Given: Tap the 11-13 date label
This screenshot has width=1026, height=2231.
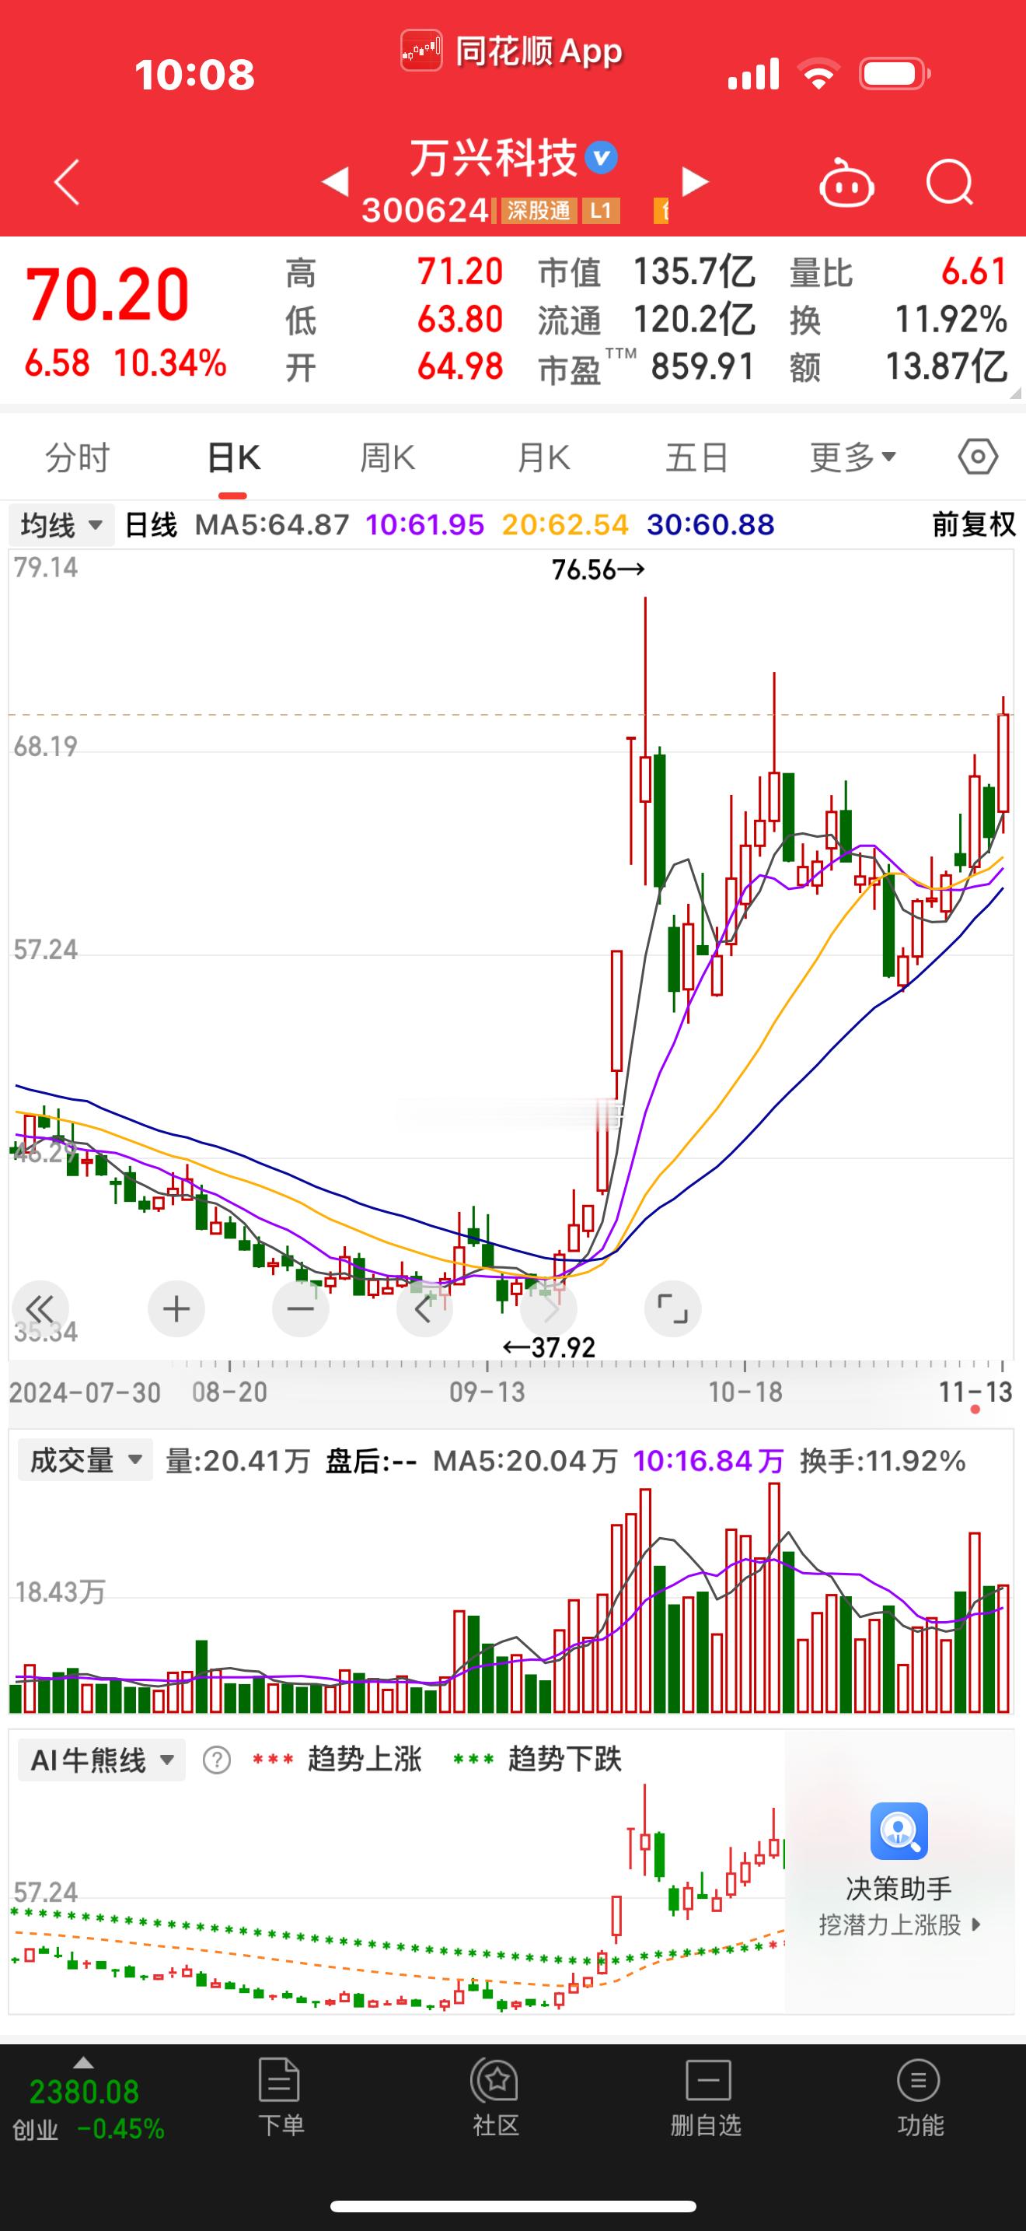Looking at the screenshot, I should pyautogui.click(x=975, y=1392).
